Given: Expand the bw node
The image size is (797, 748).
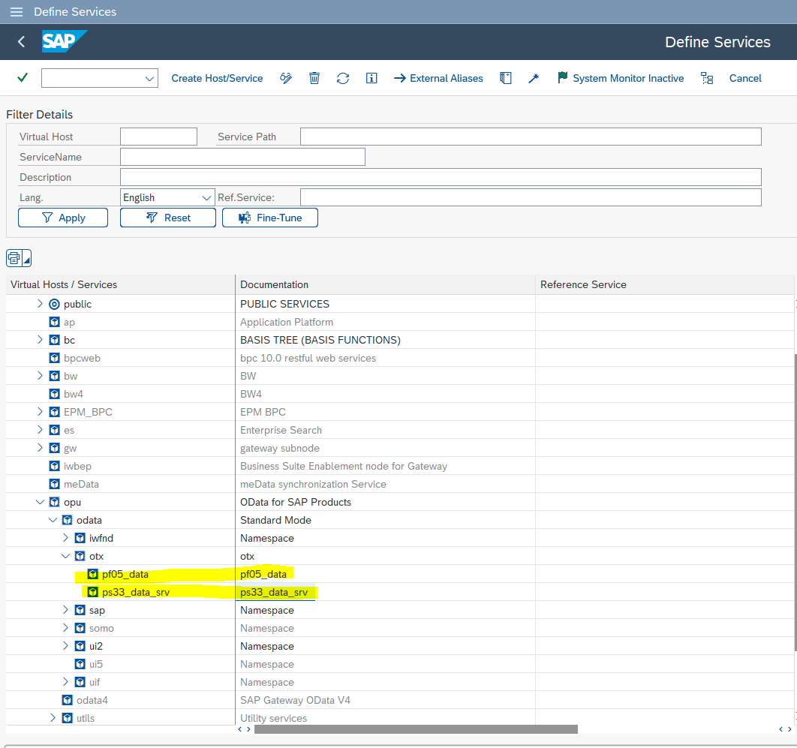Looking at the screenshot, I should click(x=40, y=376).
